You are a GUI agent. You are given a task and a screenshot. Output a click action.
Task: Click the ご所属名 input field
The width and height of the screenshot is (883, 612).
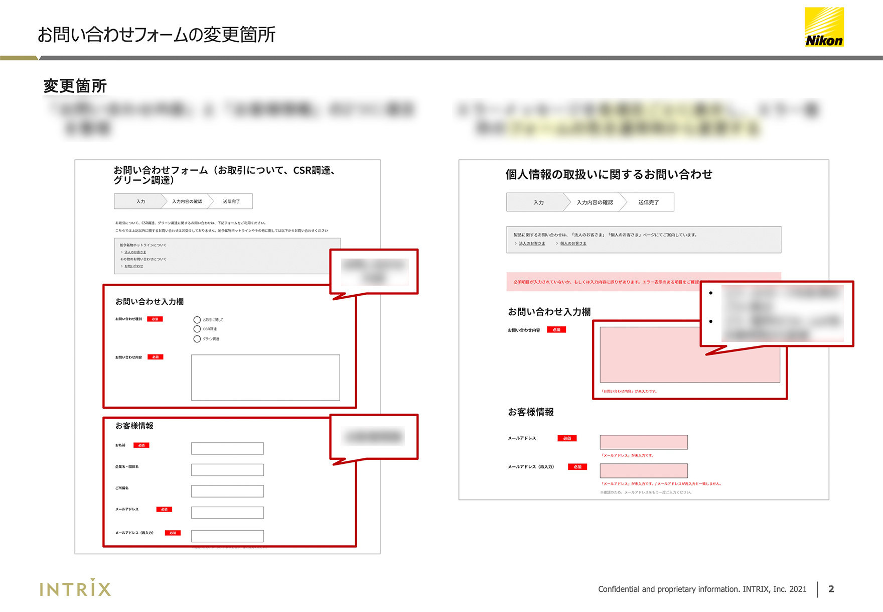point(227,491)
